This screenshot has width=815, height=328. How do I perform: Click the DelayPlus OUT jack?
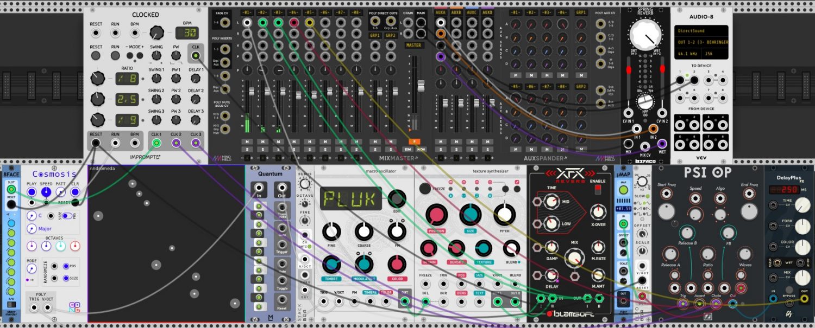pos(804,298)
